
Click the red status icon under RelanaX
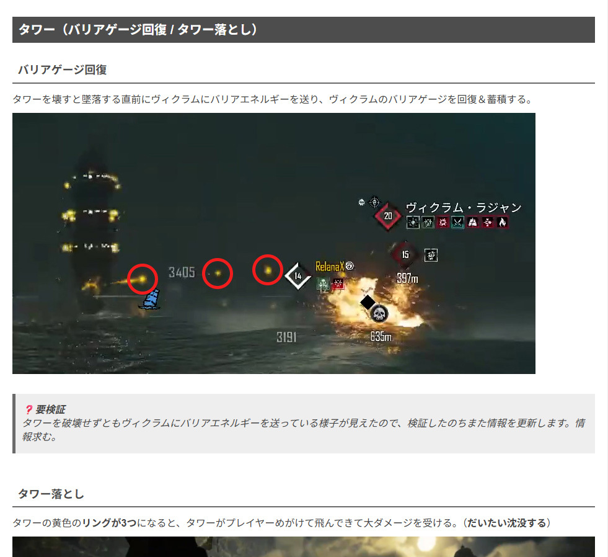338,283
